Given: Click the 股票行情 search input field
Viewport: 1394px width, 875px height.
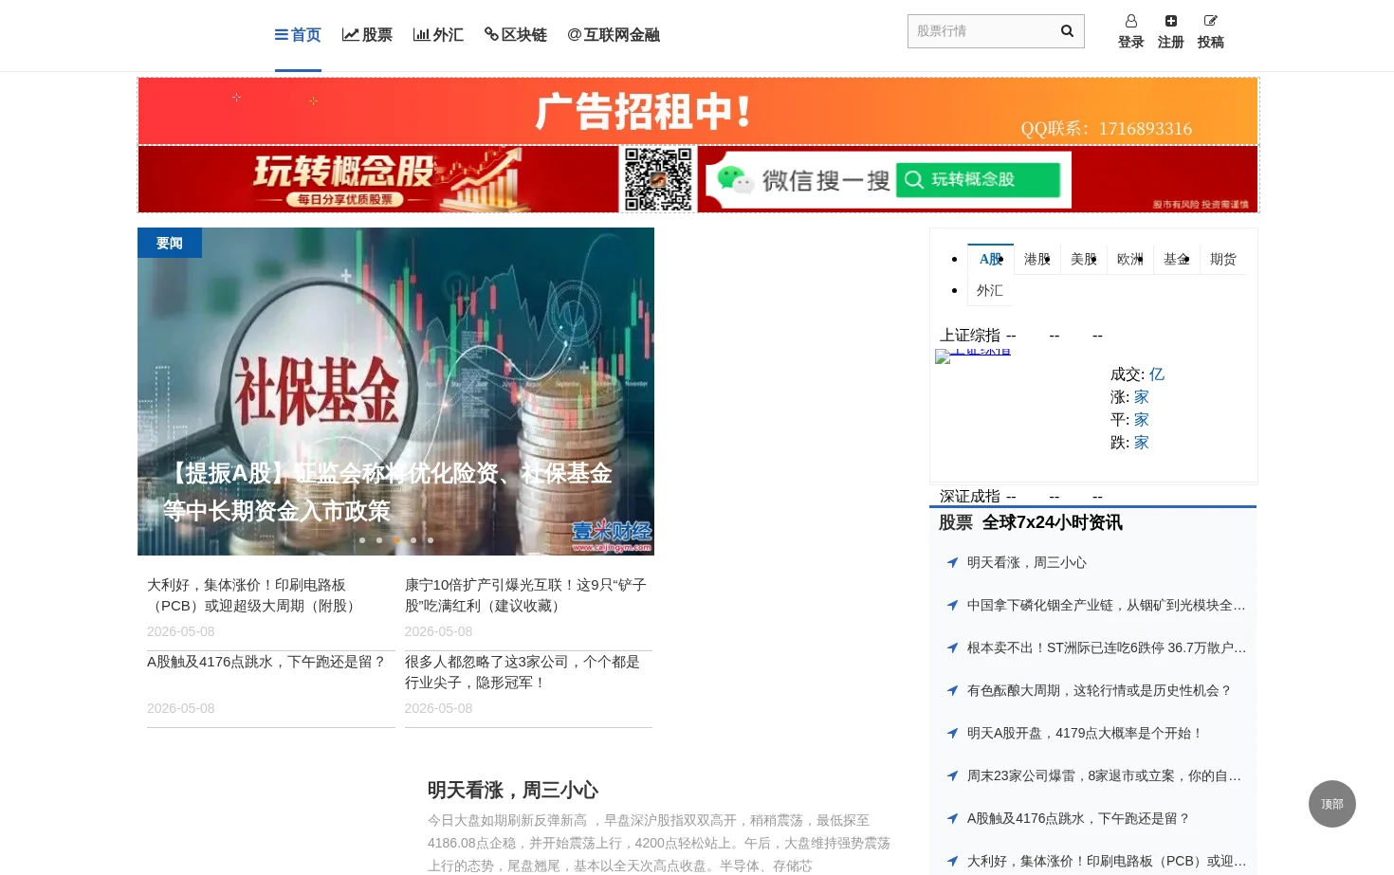Looking at the screenshot, I should point(980,31).
